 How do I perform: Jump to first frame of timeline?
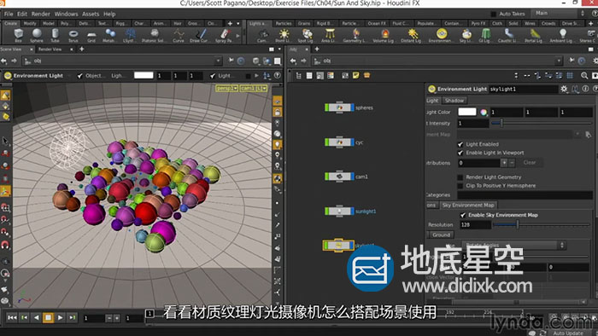(x=12, y=317)
